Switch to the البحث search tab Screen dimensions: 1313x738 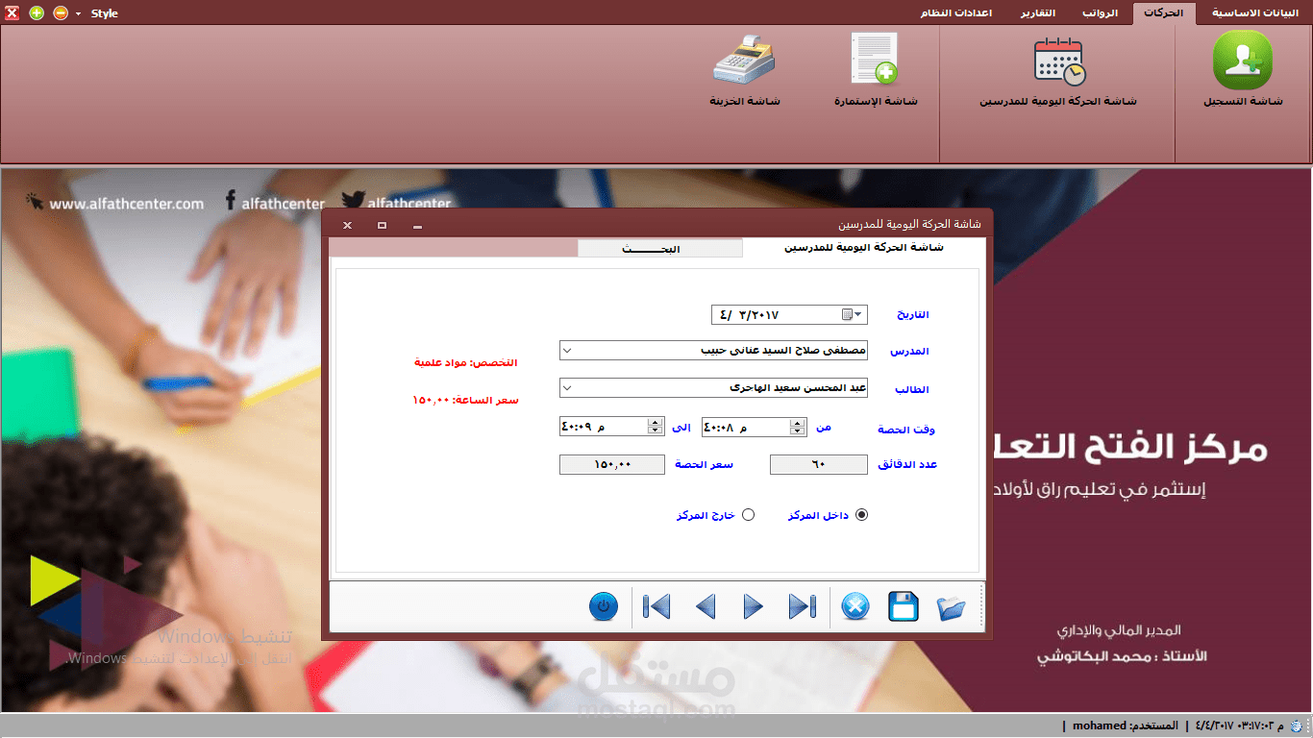coord(659,247)
